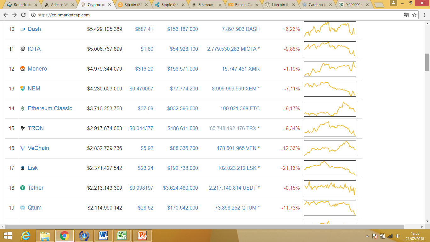Open the VeChain coin link

(38, 148)
